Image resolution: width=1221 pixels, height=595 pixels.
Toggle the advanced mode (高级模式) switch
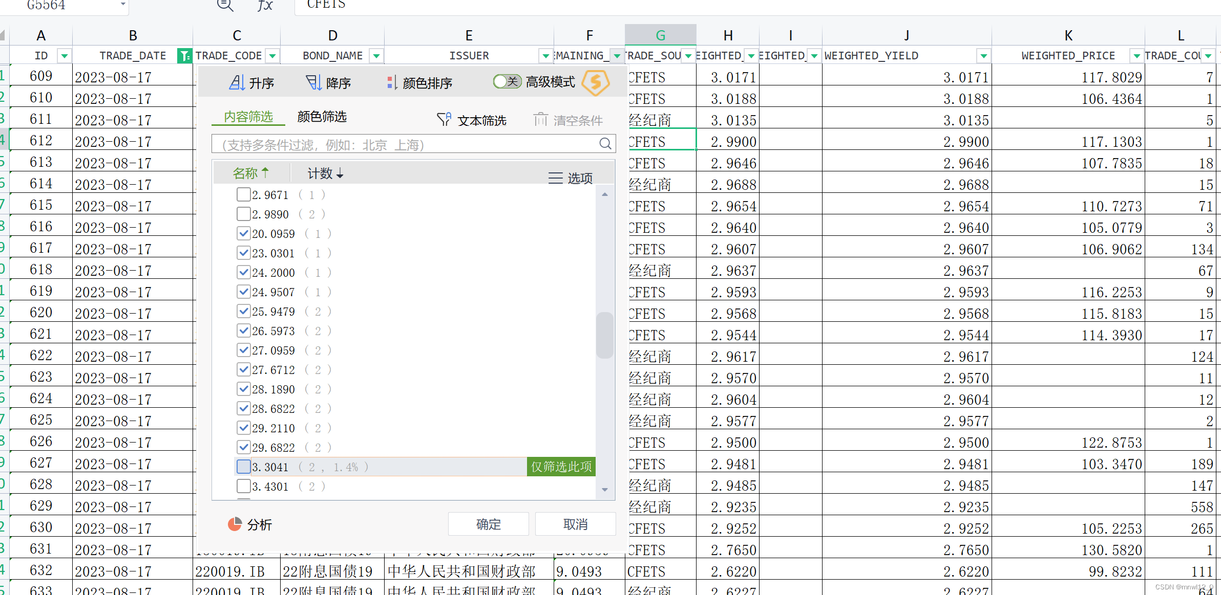click(507, 81)
